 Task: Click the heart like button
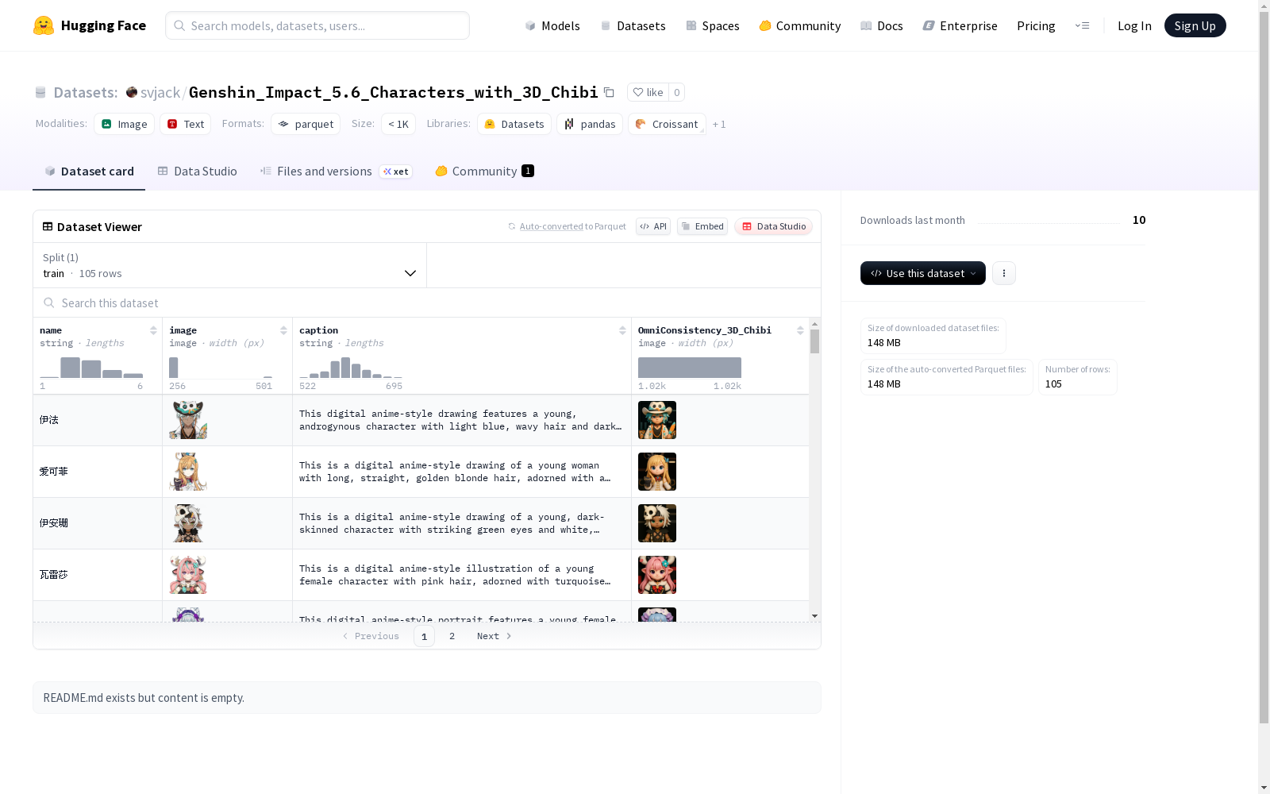tap(648, 92)
